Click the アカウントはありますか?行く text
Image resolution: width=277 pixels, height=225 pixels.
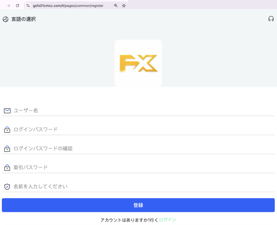129,220
